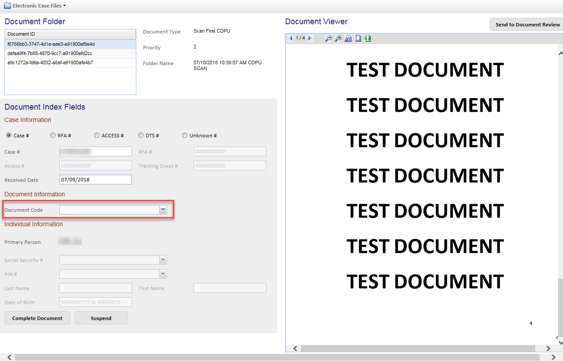
Task: Click the zoom out magnifier icon
Action: point(328,38)
